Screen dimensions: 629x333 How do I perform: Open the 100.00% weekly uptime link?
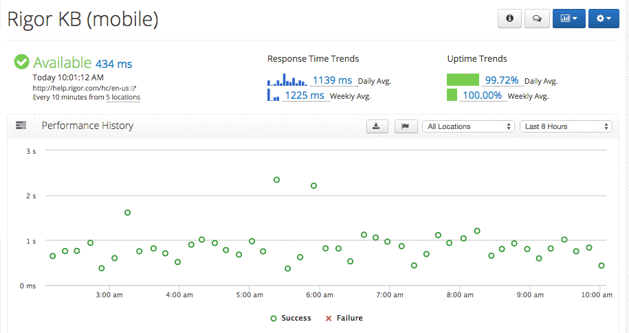point(482,95)
